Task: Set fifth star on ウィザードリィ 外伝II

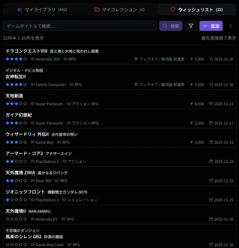Action: click(x=25, y=142)
